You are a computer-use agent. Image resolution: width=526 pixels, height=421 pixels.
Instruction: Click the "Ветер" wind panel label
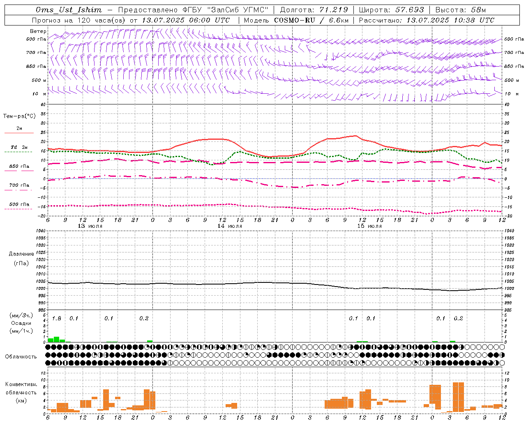click(38, 31)
